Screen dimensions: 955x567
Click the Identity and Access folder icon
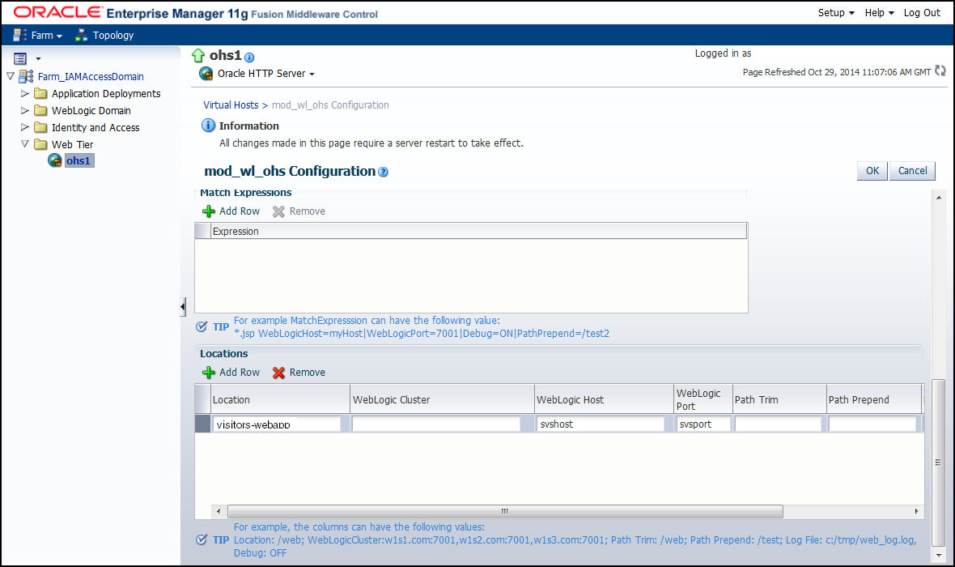pos(40,127)
